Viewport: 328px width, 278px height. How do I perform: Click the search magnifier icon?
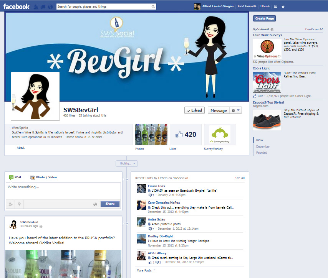(153, 7)
